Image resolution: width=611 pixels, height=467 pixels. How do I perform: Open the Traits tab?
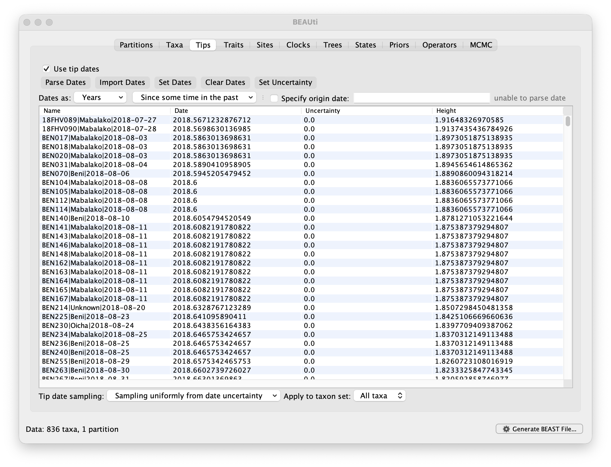(x=234, y=45)
